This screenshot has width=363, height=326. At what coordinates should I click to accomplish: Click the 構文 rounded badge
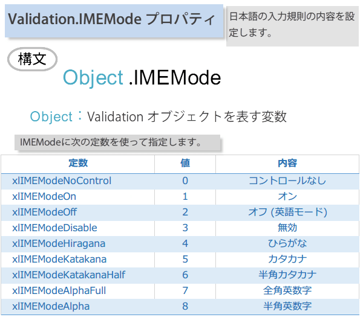[32, 59]
